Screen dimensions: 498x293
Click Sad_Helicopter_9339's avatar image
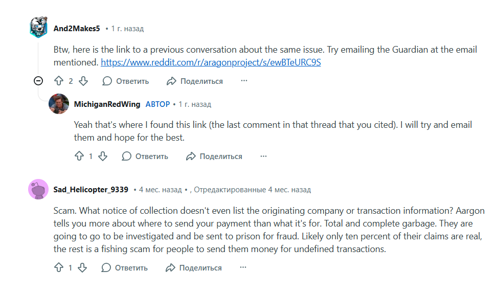click(38, 190)
